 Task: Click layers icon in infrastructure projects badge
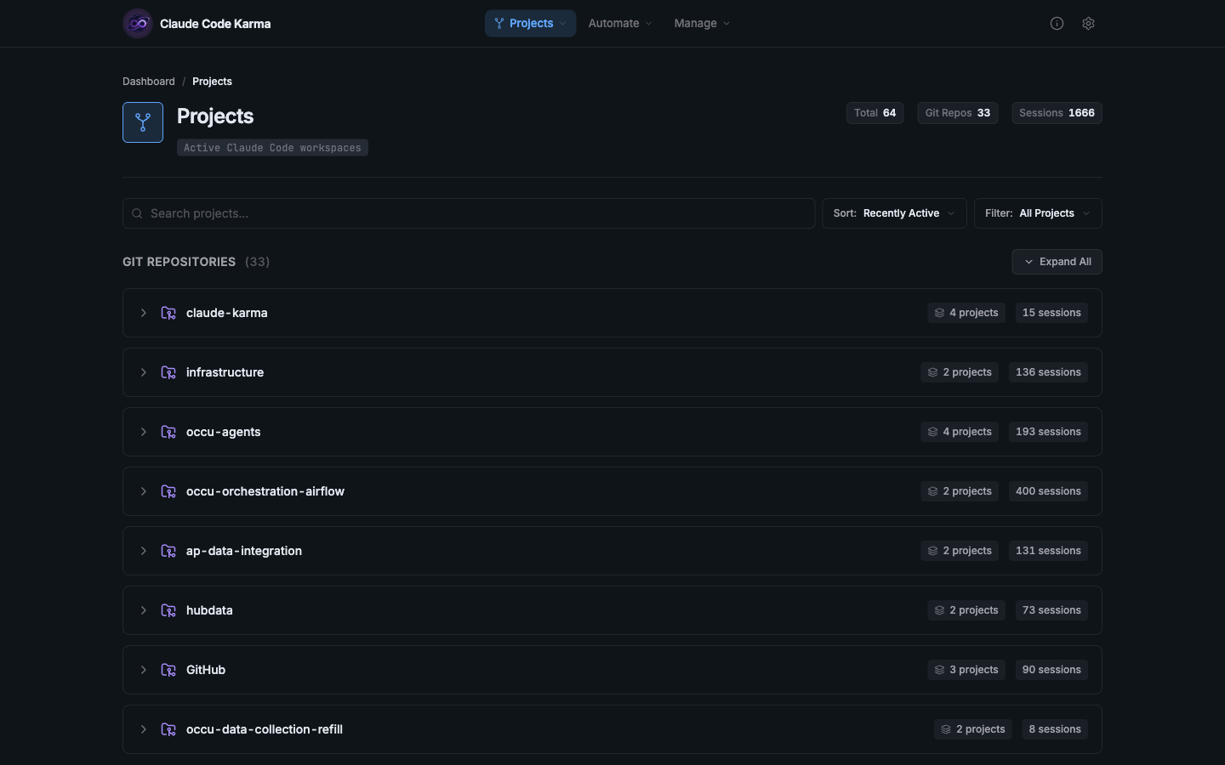(932, 372)
